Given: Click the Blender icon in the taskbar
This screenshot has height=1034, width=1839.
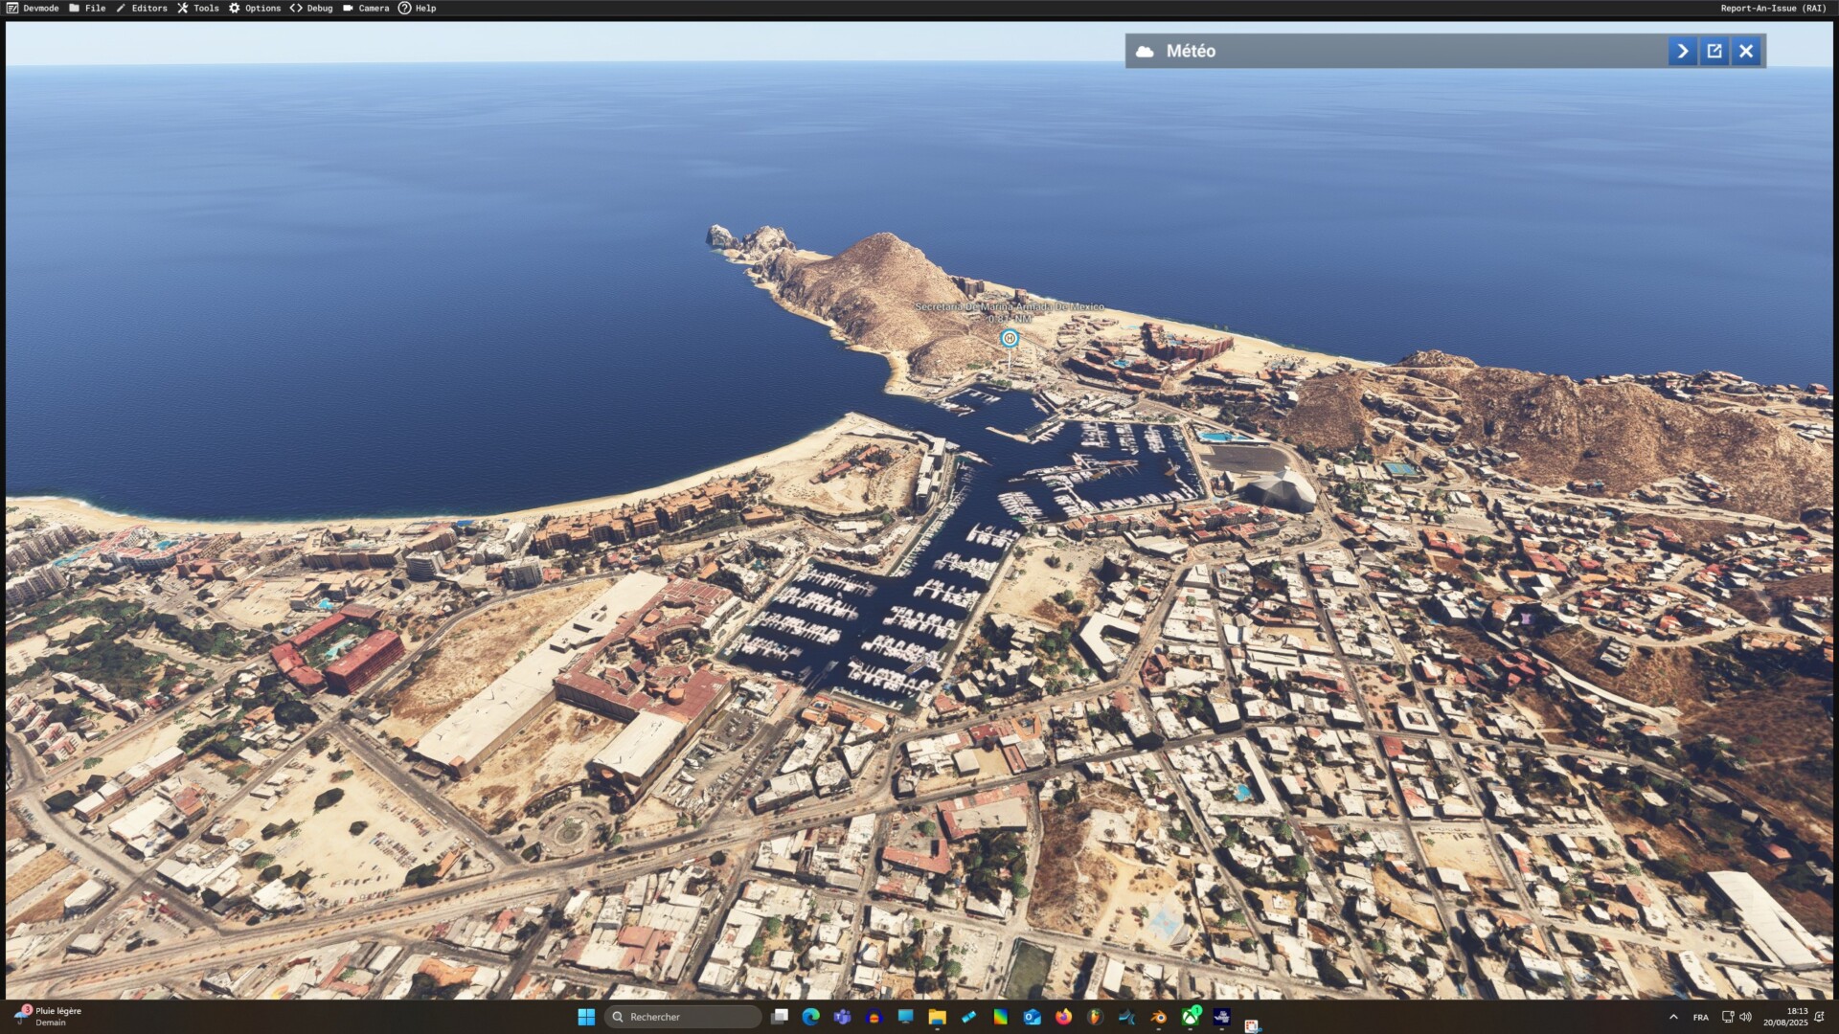Looking at the screenshot, I should [1158, 1017].
